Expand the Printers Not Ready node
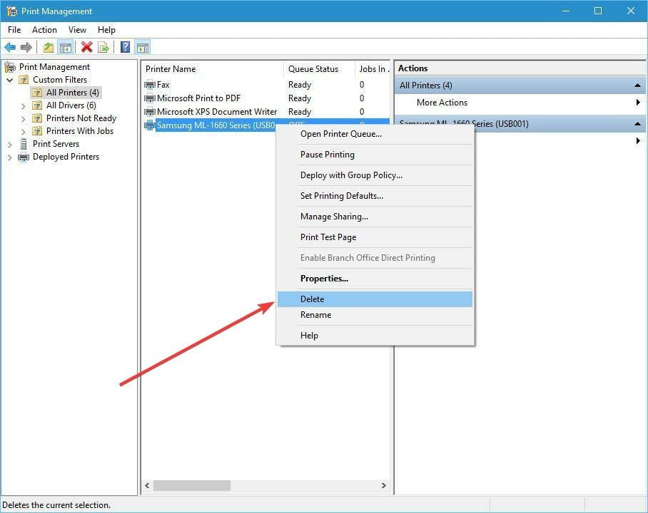This screenshot has height=513, width=648. (x=23, y=119)
